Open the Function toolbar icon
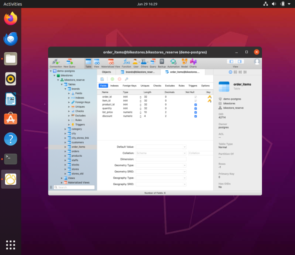295x255 pixels. click(126, 62)
